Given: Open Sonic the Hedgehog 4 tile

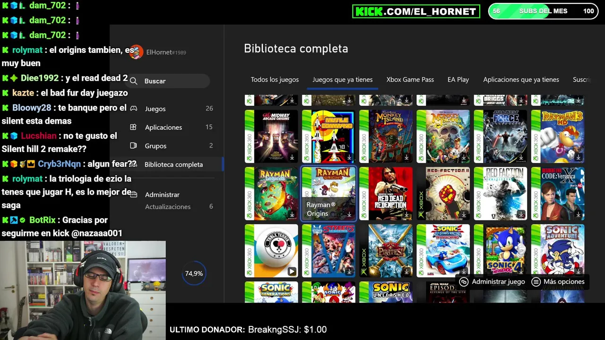Looking at the screenshot, I should [x=500, y=251].
